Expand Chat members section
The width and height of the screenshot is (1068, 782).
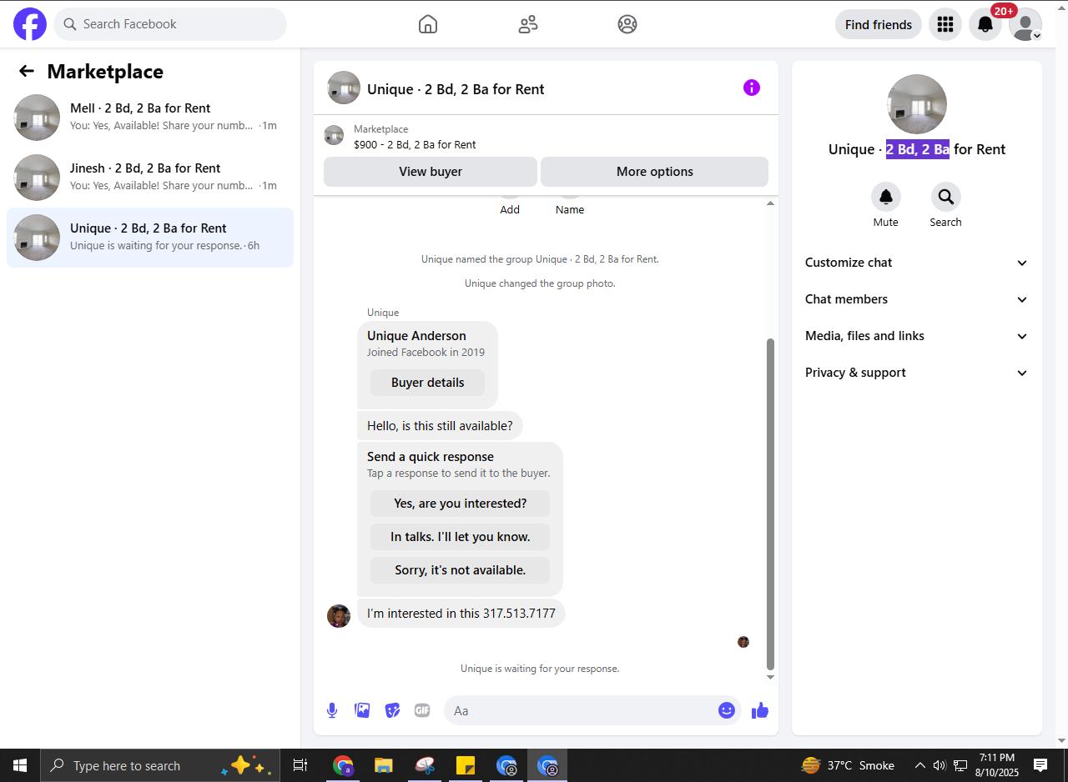click(916, 299)
